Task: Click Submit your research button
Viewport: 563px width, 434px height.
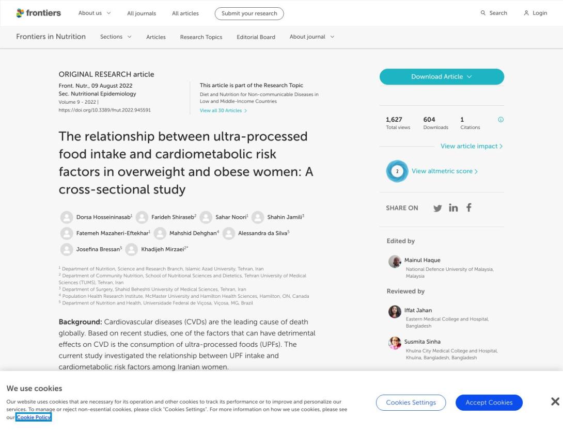Action: (x=249, y=13)
